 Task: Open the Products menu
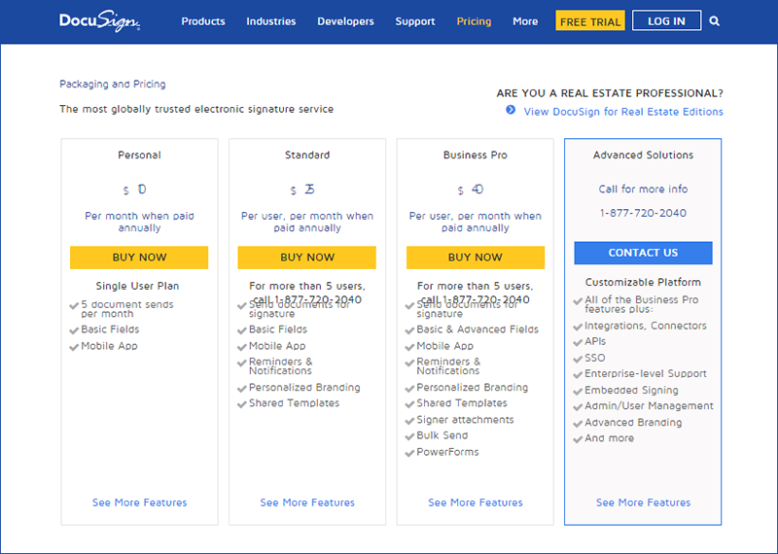203,21
